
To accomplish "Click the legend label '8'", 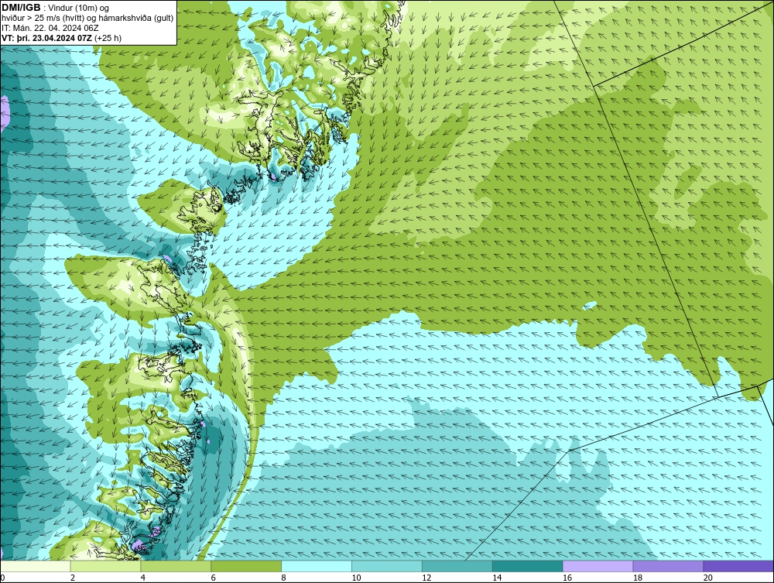I will click(x=283, y=578).
